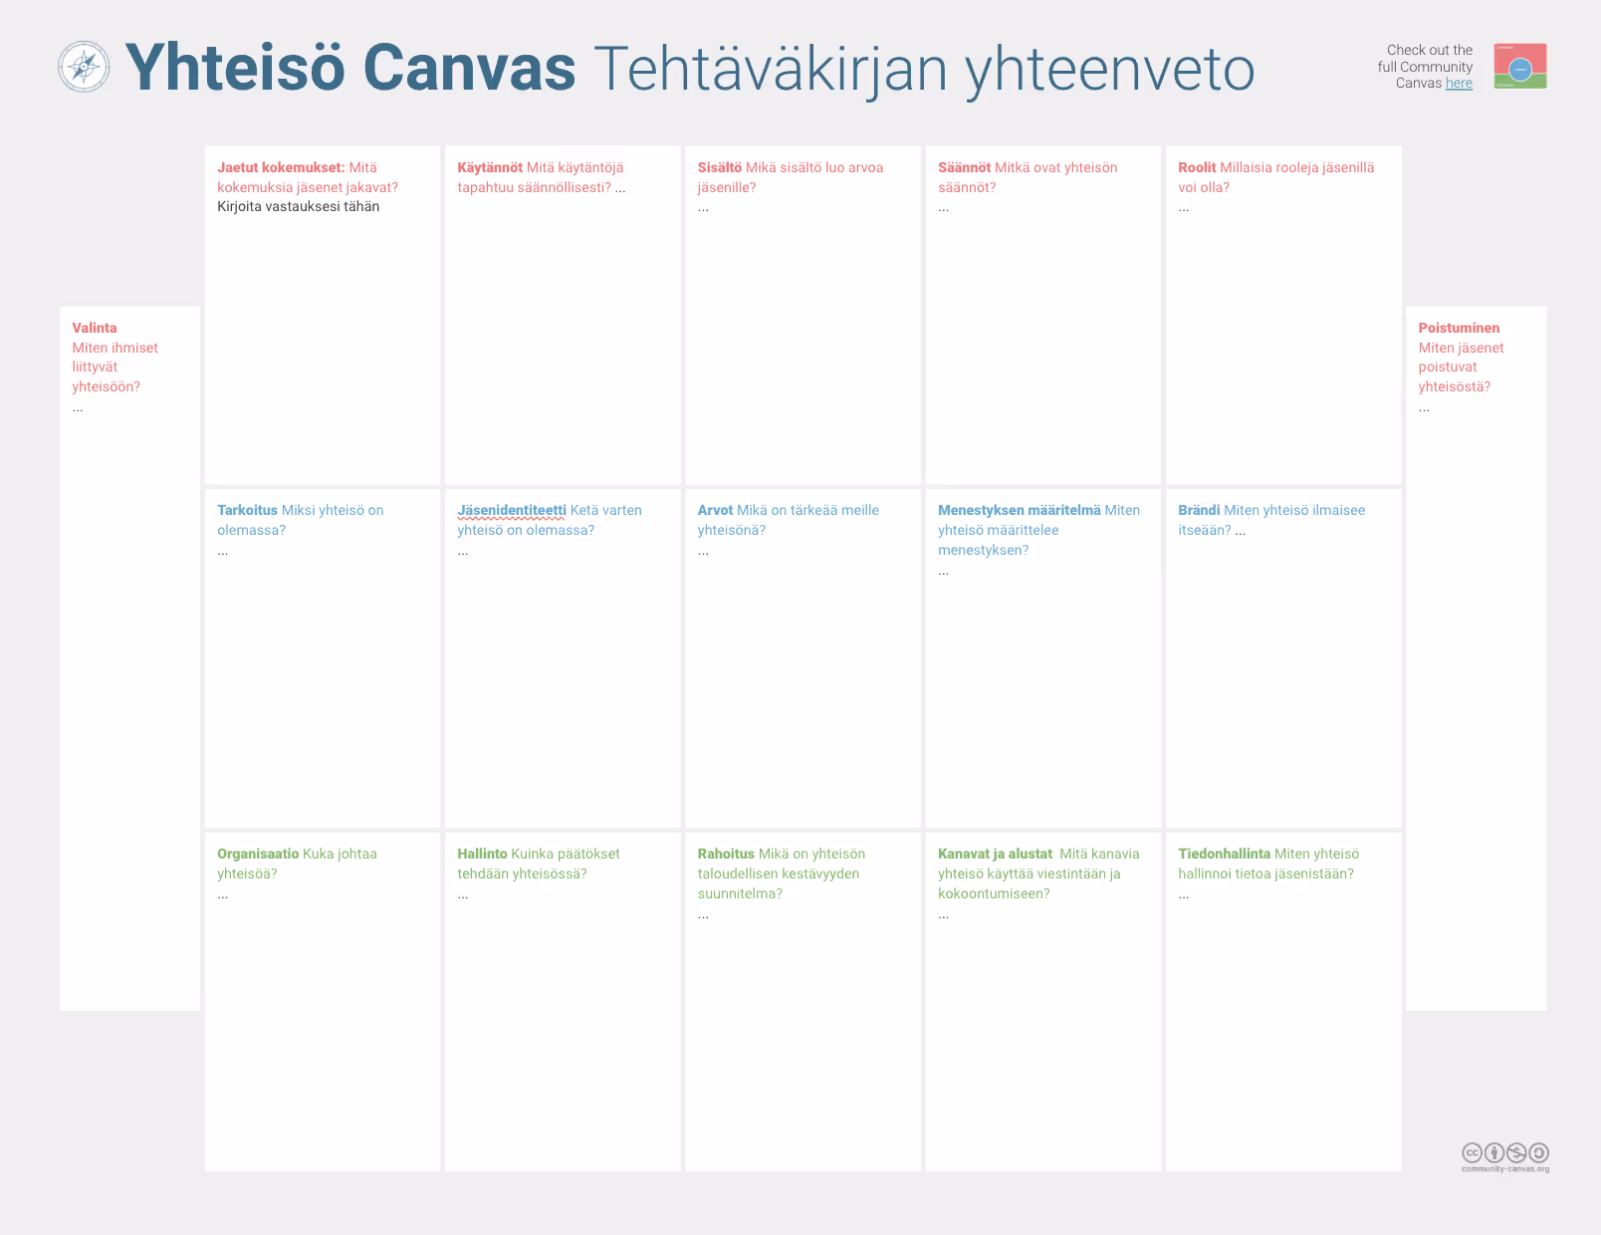
Task: Click the attribution person license icon
Action: point(1493,1153)
